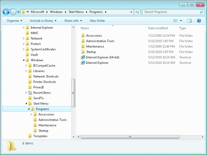The image size is (207, 155).
Task: Refresh the Programs folder view
Action: pyautogui.click(x=137, y=12)
